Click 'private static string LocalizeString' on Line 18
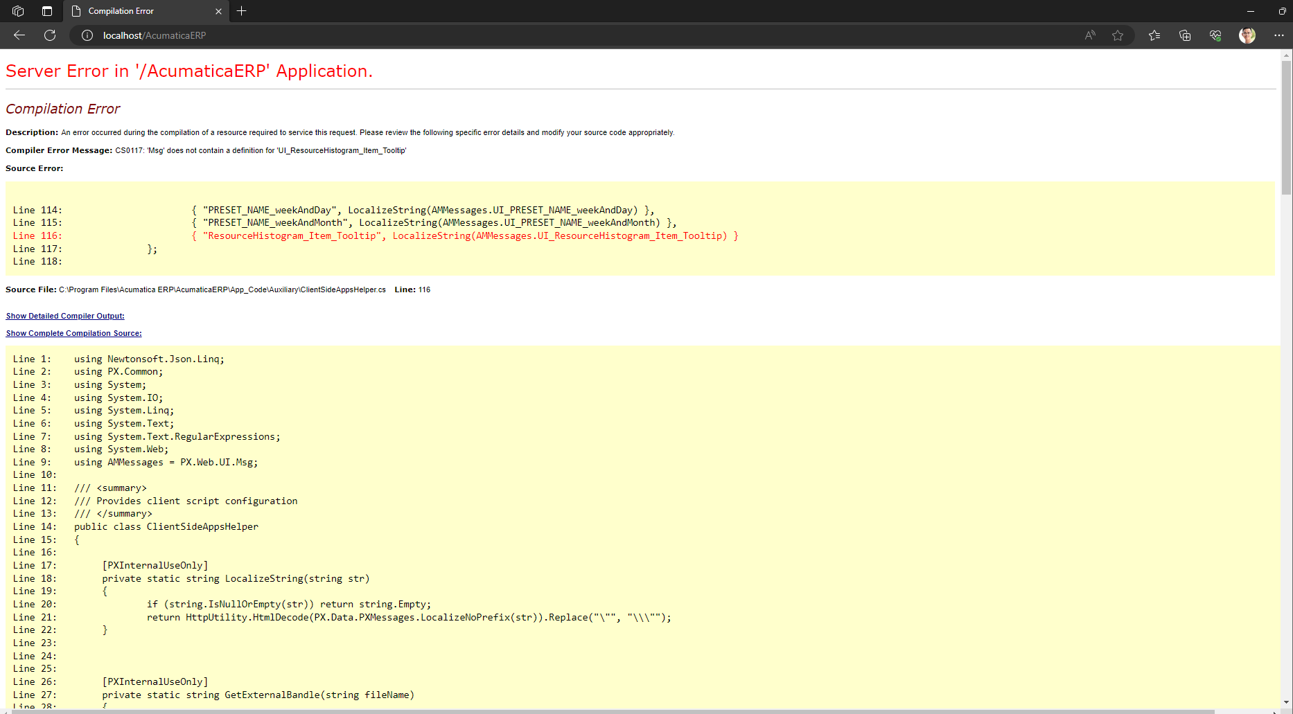This screenshot has width=1293, height=714. click(x=236, y=578)
